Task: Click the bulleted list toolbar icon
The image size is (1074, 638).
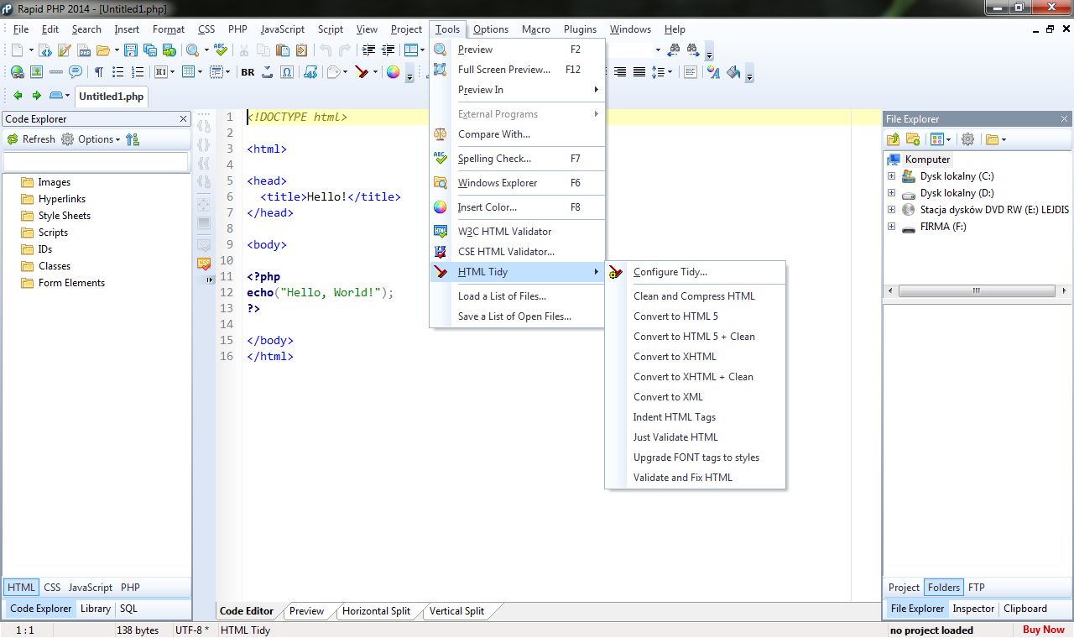Action: click(x=118, y=72)
